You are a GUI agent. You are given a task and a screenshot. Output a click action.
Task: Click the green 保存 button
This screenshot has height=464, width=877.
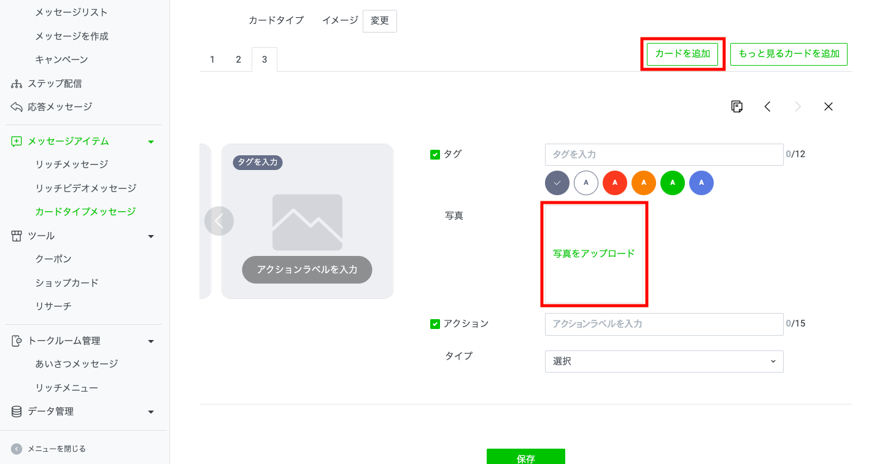[526, 457]
